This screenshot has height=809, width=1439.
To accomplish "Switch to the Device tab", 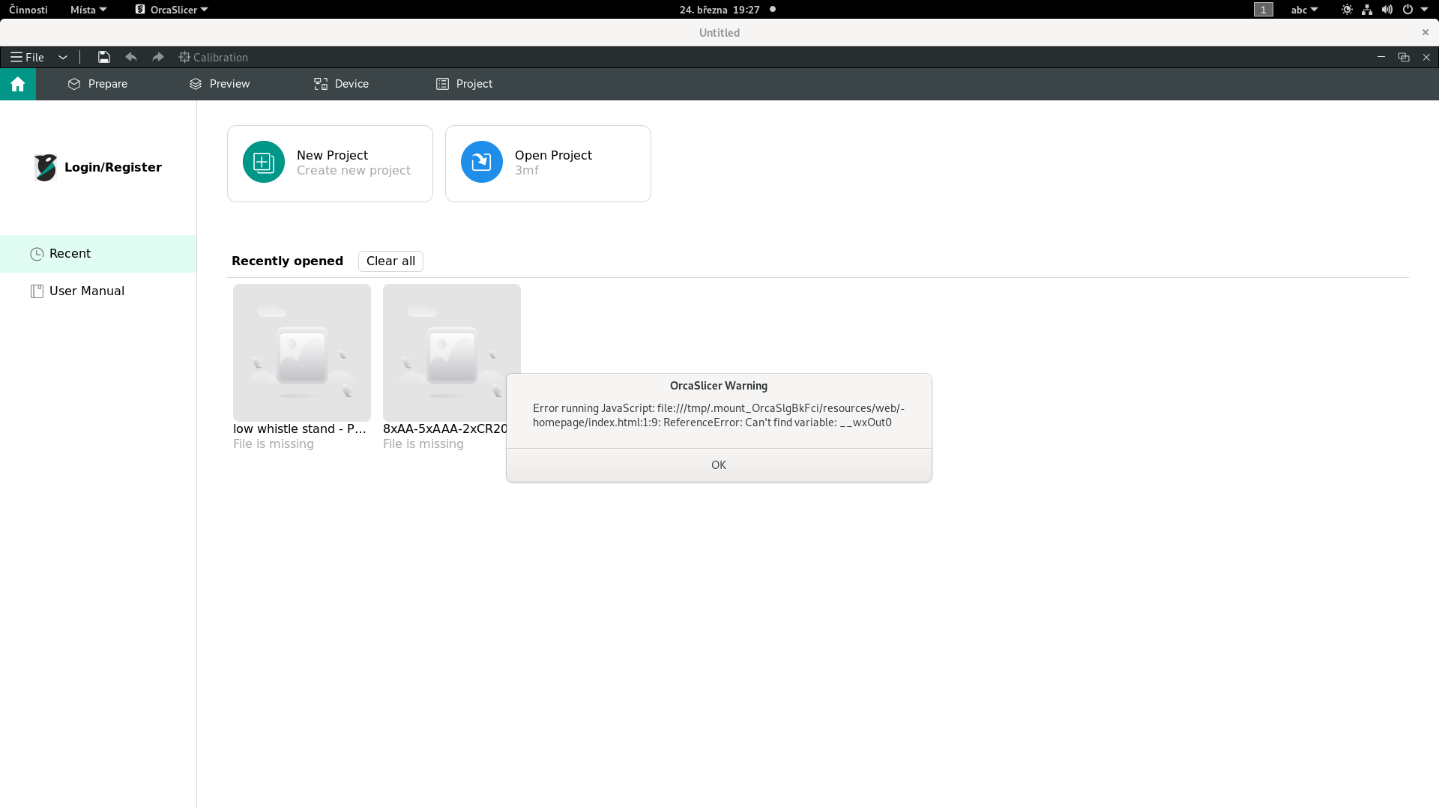I will tap(341, 84).
